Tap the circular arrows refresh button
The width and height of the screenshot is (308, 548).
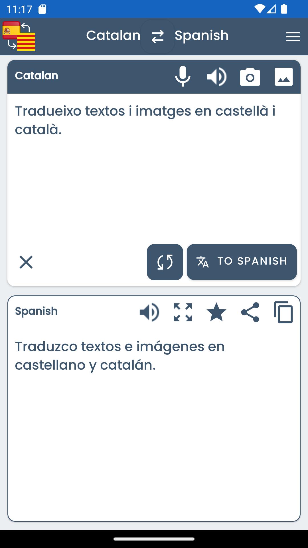tap(165, 262)
